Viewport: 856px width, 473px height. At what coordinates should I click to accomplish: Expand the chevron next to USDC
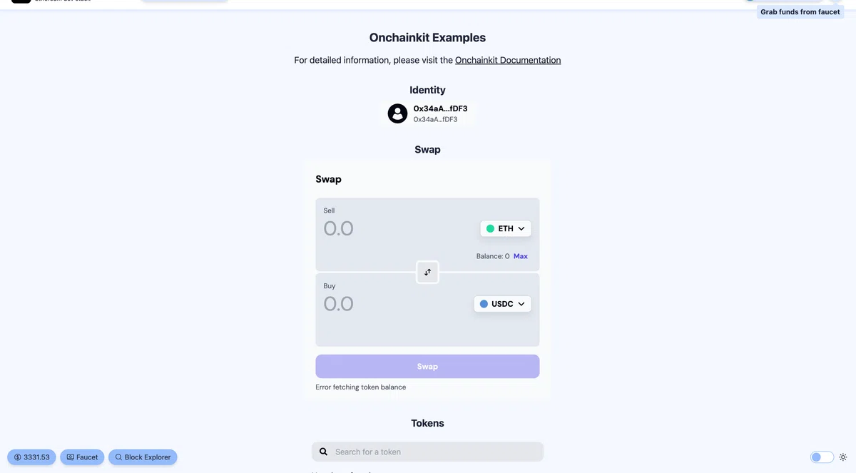[x=521, y=304]
